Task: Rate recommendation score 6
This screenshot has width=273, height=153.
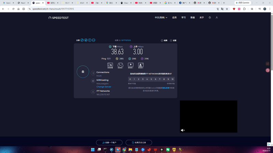Action: [x=156, y=79]
